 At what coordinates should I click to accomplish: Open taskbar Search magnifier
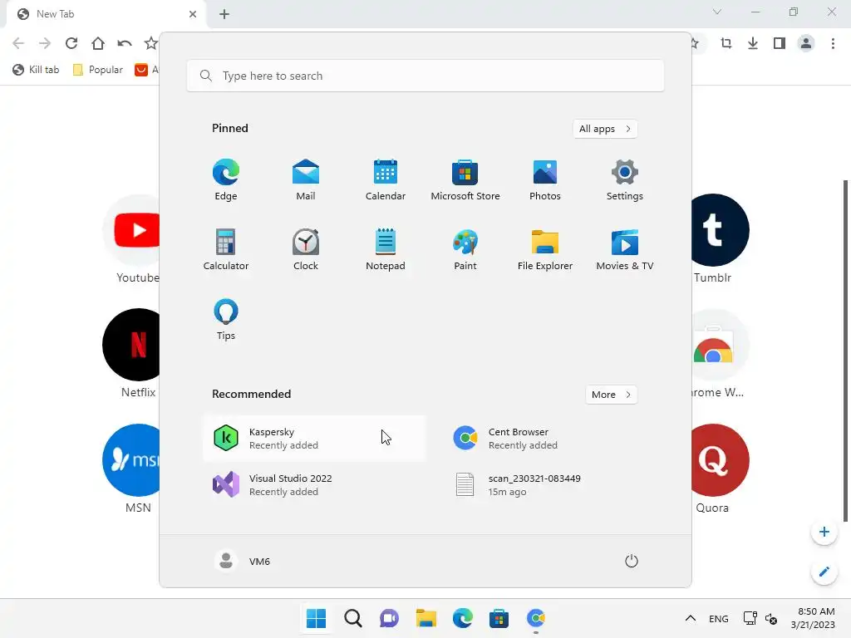[352, 618]
